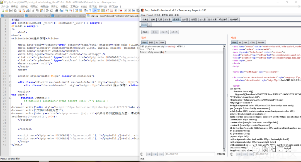Image resolution: width=301 pixels, height=162 pixels.
Task: Click the monitoring eye icon in toolbar
Action: [x=116, y=11]
